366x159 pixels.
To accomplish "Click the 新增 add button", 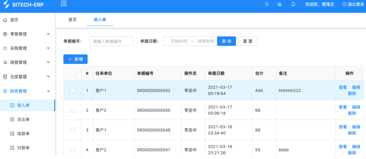I will pyautogui.click(x=75, y=59).
